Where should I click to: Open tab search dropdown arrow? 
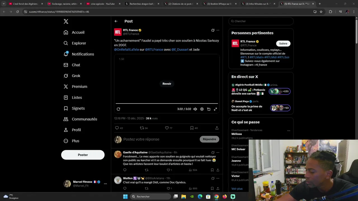[x=4, y=4]
